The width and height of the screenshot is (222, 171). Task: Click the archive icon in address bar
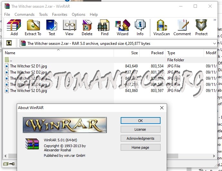tap(23, 43)
